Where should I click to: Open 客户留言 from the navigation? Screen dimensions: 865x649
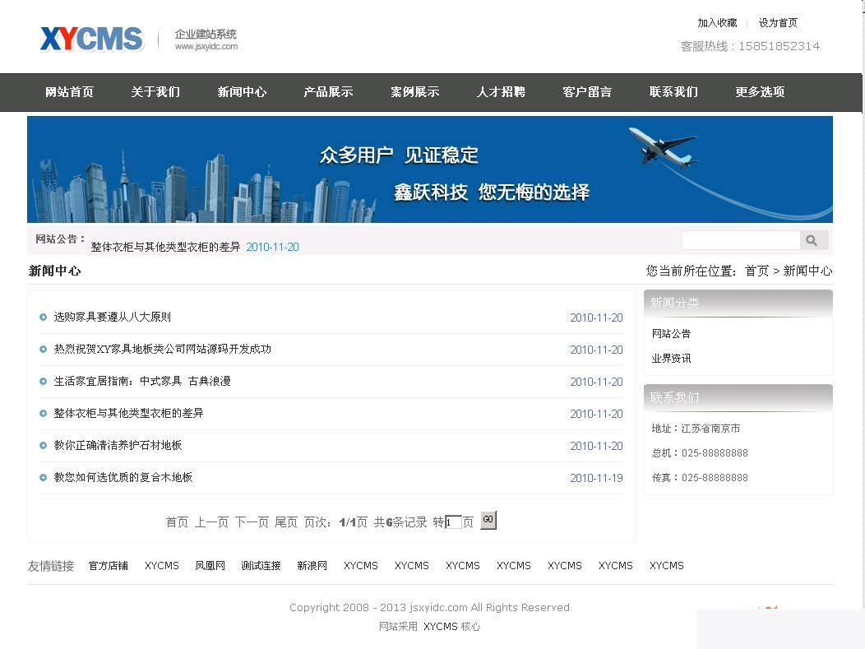pos(587,92)
